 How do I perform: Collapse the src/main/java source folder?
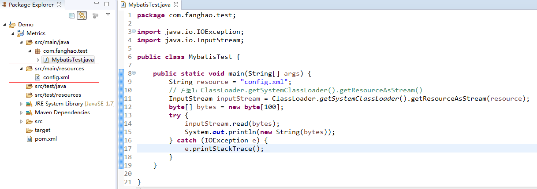(x=21, y=42)
